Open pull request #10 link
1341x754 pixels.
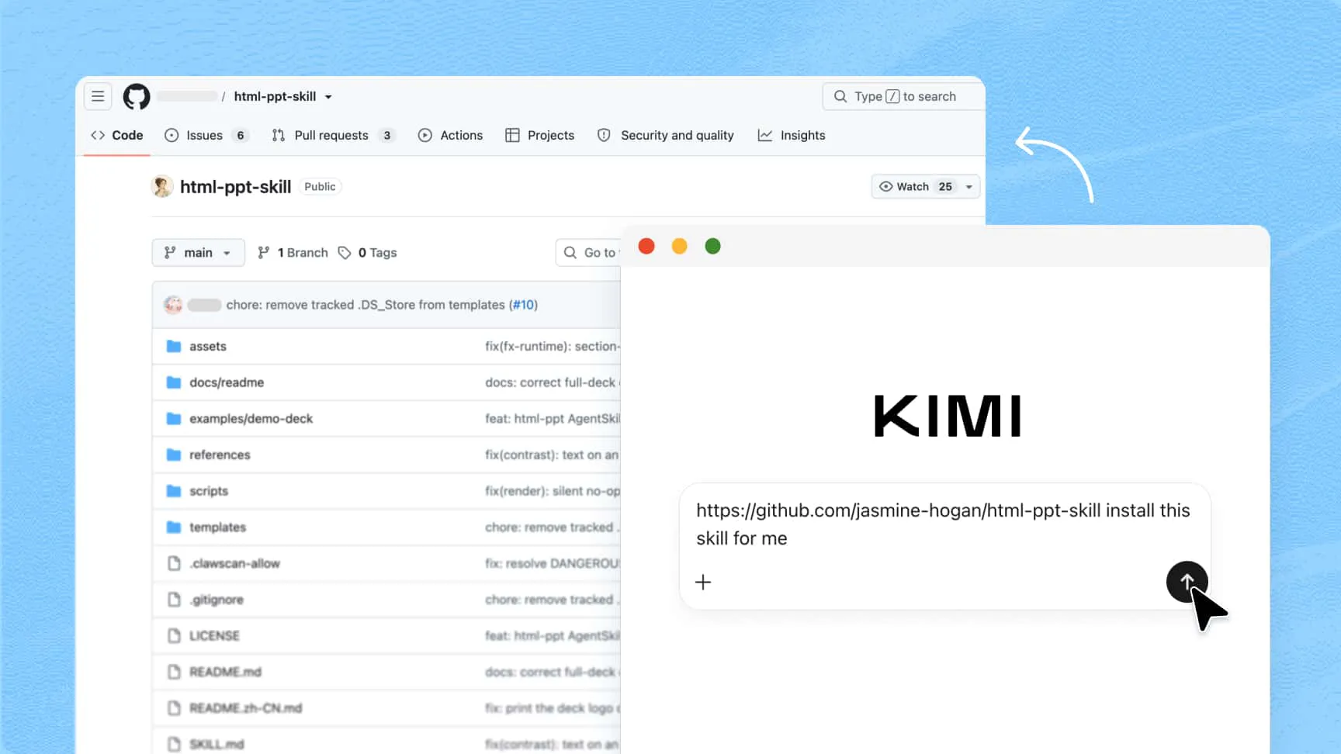point(524,305)
